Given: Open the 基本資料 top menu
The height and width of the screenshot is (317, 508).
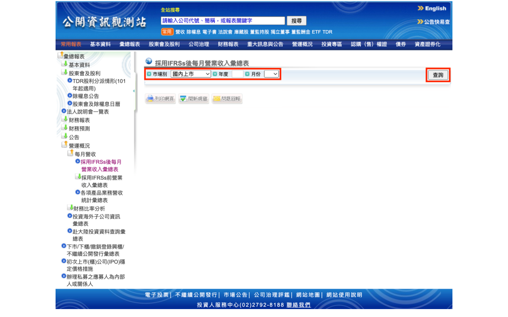Looking at the screenshot, I should 100,44.
